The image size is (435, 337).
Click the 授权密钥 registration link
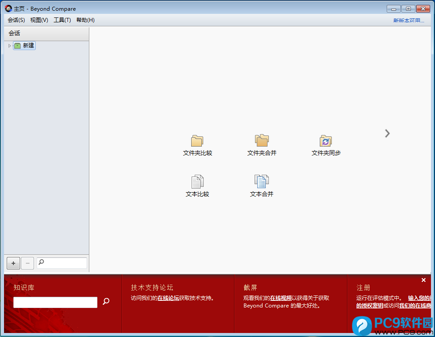tap(369, 306)
